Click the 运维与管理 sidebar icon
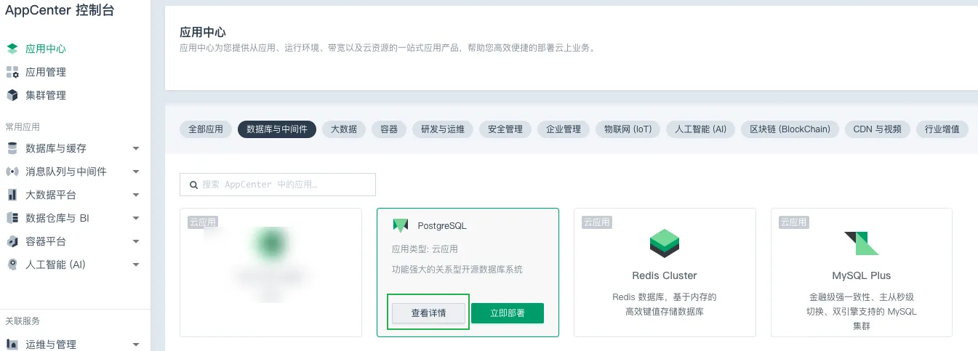The image size is (978, 351). click(x=12, y=344)
